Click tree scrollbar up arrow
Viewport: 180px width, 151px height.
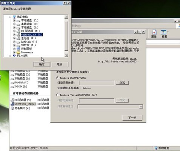coord(66,17)
